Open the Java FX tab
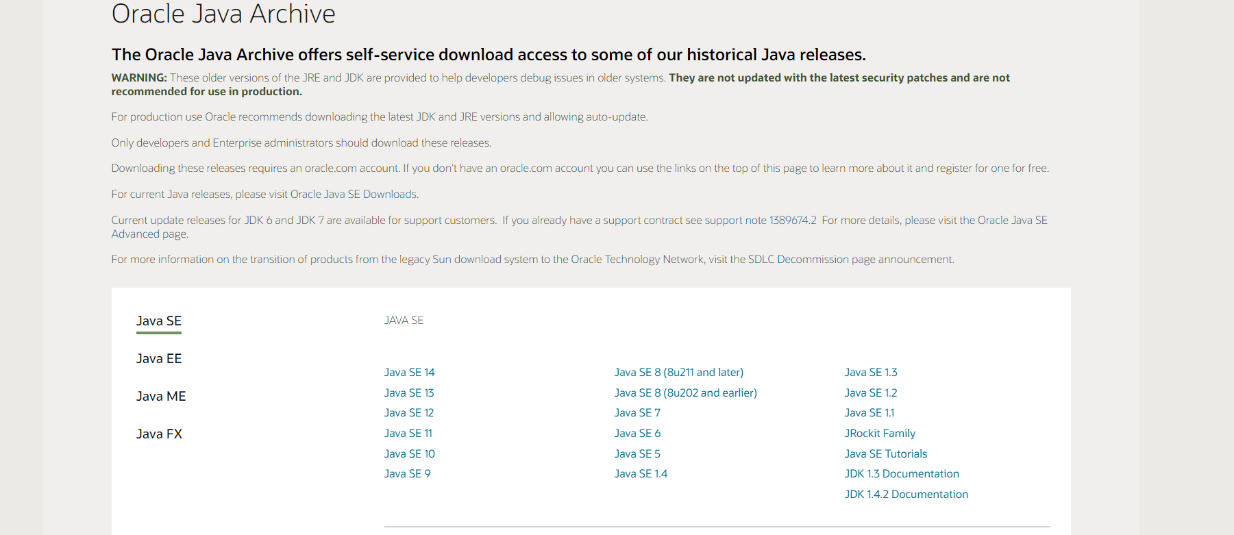 [x=159, y=434]
